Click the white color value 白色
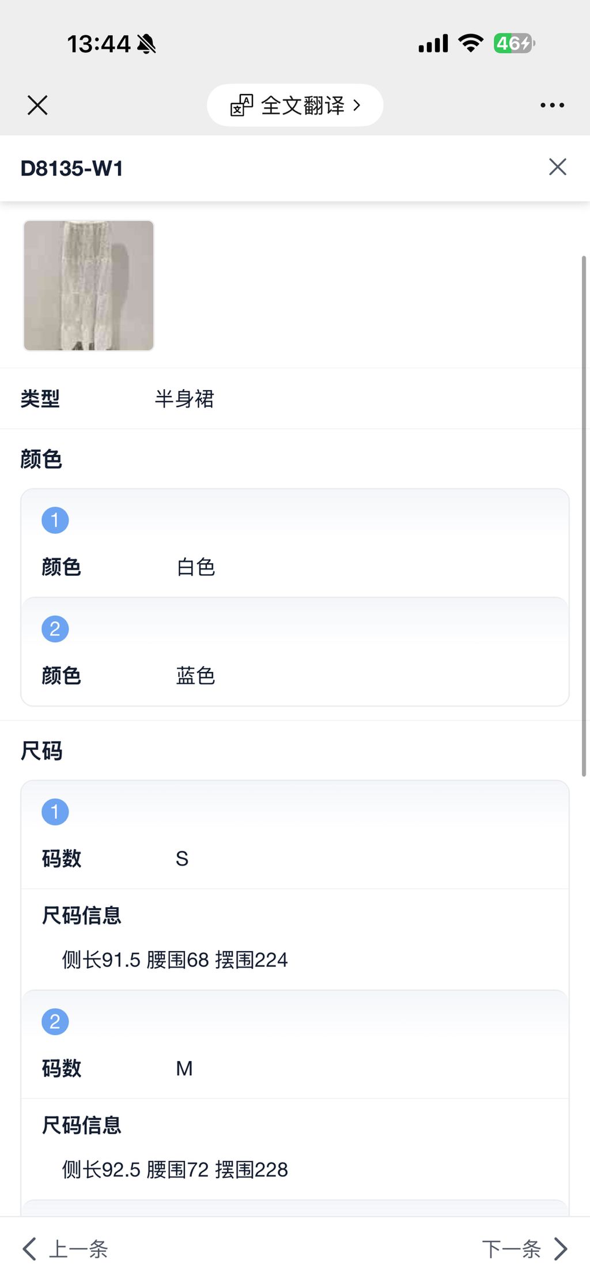590x1283 pixels. pyautogui.click(x=196, y=567)
